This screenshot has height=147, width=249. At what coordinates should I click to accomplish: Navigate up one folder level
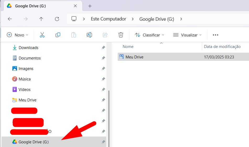41,19
